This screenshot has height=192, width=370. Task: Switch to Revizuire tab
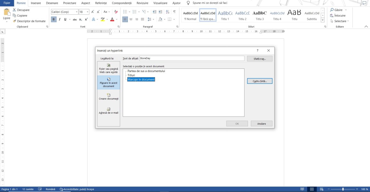tap(142, 3)
